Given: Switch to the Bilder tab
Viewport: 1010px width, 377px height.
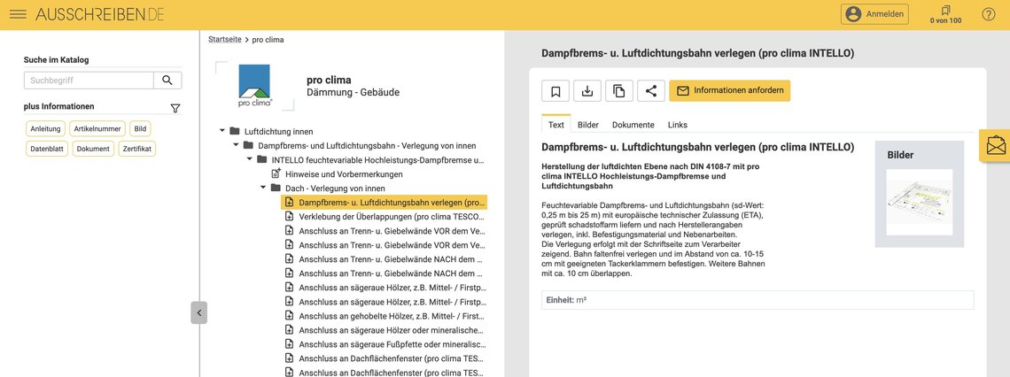Looking at the screenshot, I should click(588, 125).
